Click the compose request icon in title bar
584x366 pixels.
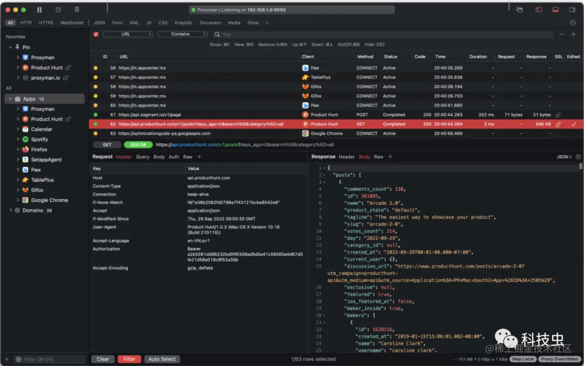click(58, 10)
